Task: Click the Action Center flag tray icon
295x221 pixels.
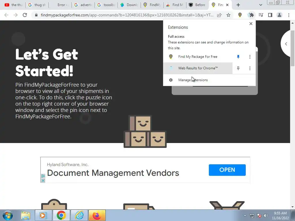Action: pos(259,216)
